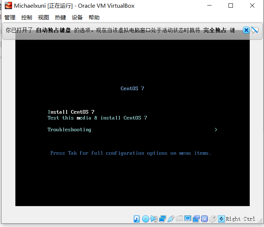Minimize the VirtualBox VM window
Viewport: 264px width, 227px height.
click(209, 6)
